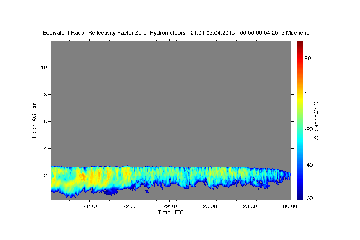Click the colorbar tick label '20'
360x240 pixels.
(x=307, y=58)
